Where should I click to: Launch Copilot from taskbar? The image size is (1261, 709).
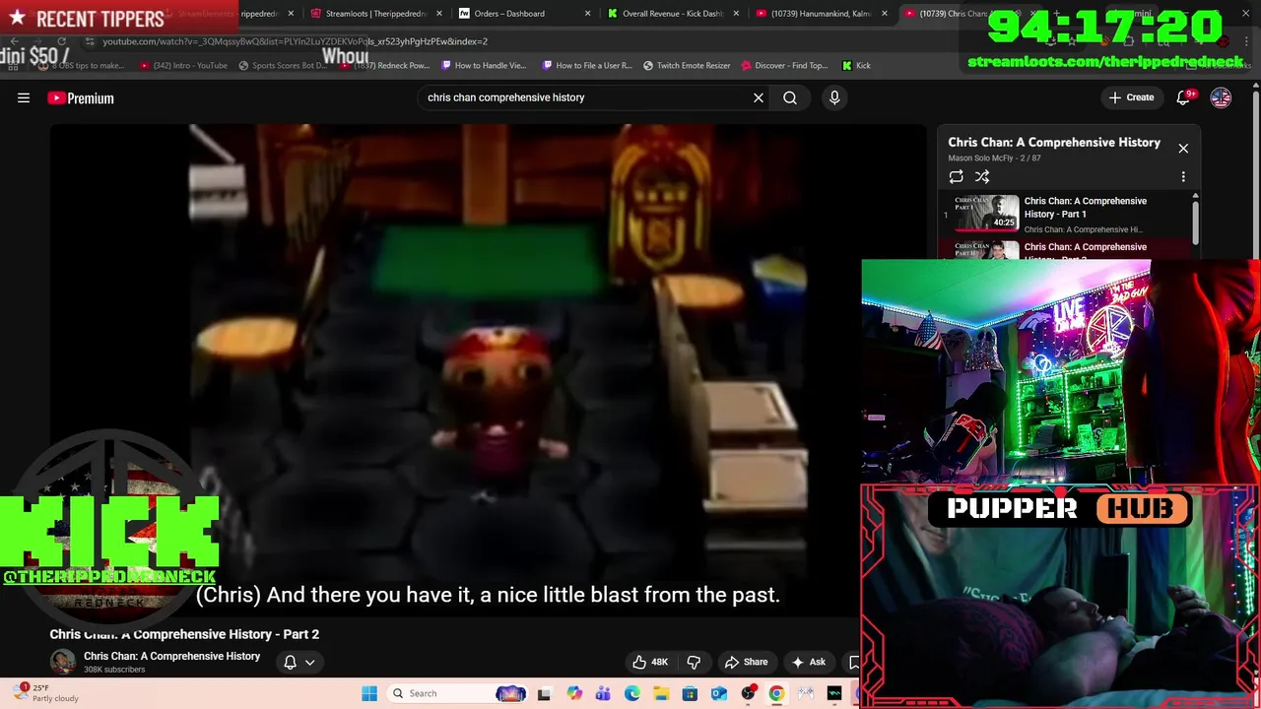tap(574, 693)
